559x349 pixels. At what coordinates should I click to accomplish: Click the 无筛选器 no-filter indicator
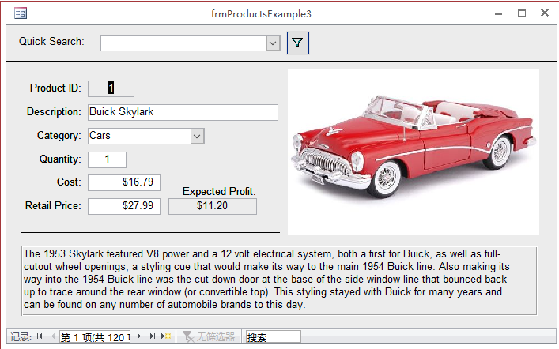[x=209, y=336]
